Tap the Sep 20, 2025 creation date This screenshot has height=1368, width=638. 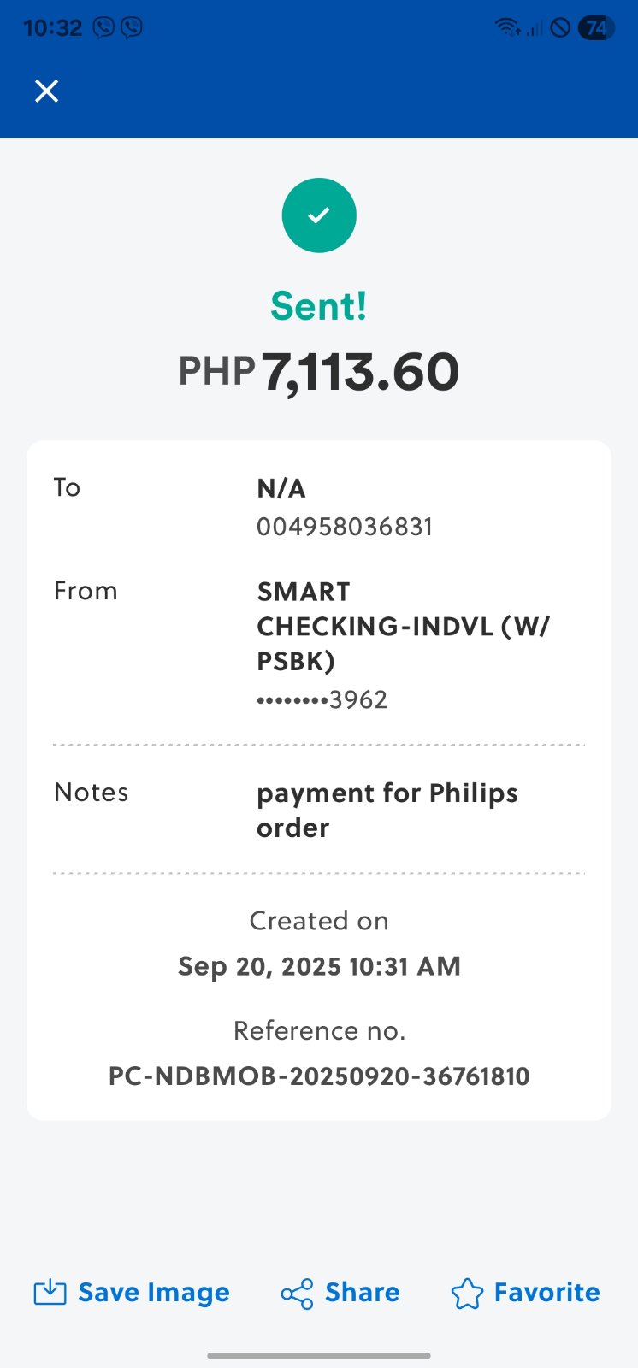tap(319, 966)
